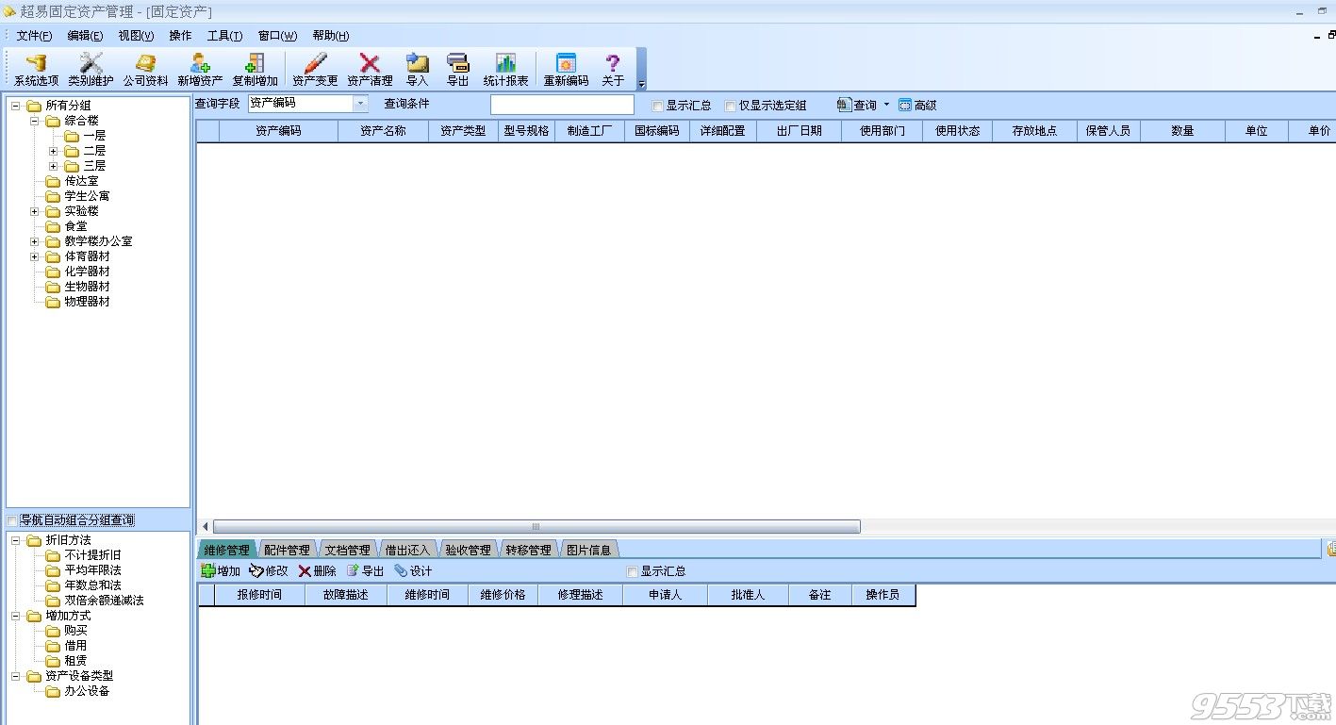
Task: Select the 学生公寓 folder
Action: pyautogui.click(x=87, y=195)
